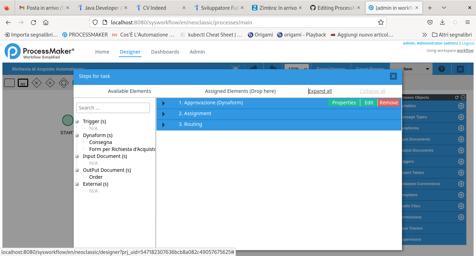Select the inclusive gateway (circle diamond) shape tool
The width and height of the screenshot is (476, 256).
coord(64,83)
